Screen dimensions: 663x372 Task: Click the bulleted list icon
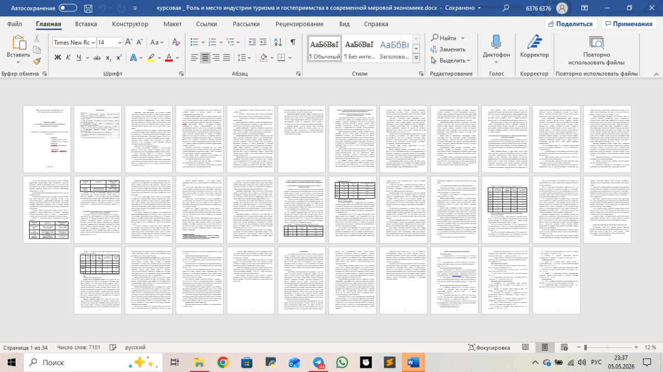pyautogui.click(x=194, y=42)
